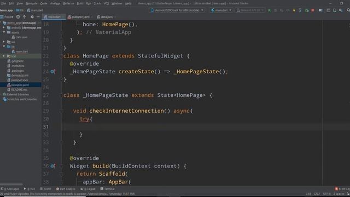Select main.dart in the project tree
This screenshot has width=350, height=197.
pyautogui.click(x=20, y=51)
